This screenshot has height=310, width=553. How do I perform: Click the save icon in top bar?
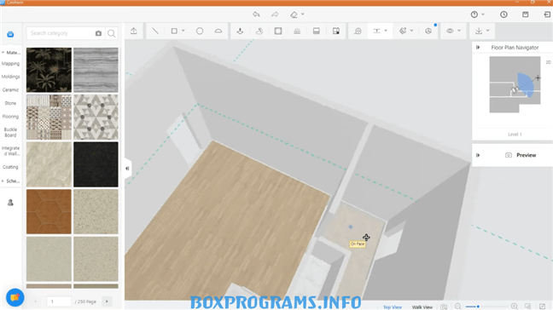pyautogui.click(x=526, y=14)
